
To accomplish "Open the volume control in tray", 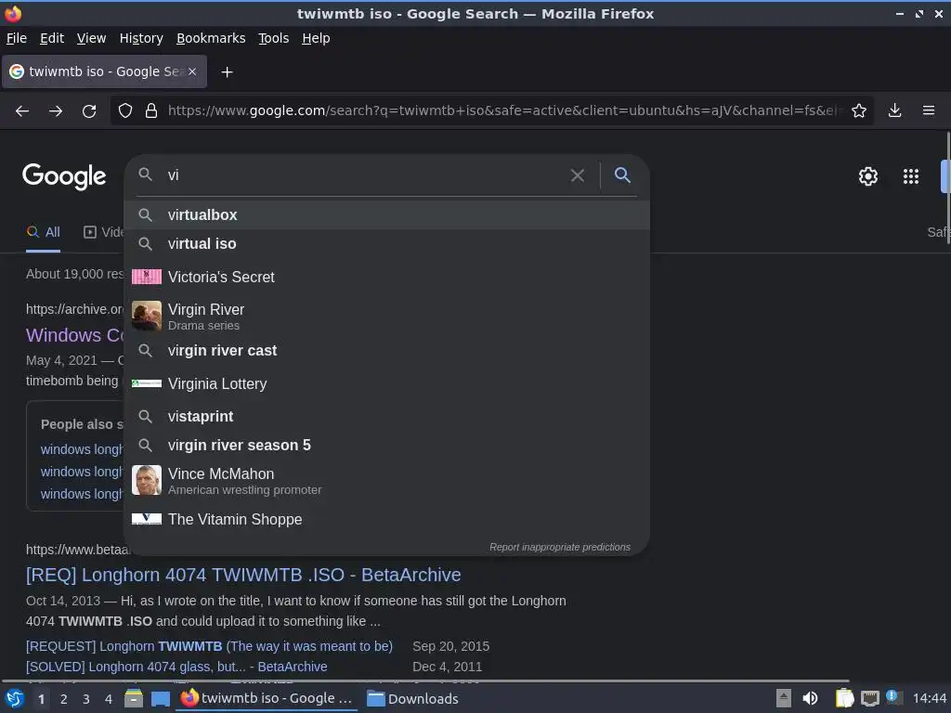I will (810, 698).
